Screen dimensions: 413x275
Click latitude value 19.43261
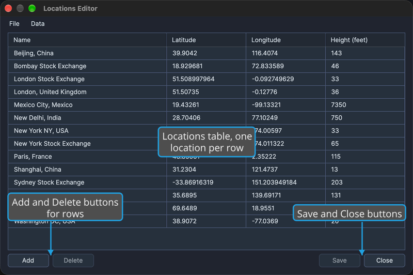point(206,105)
